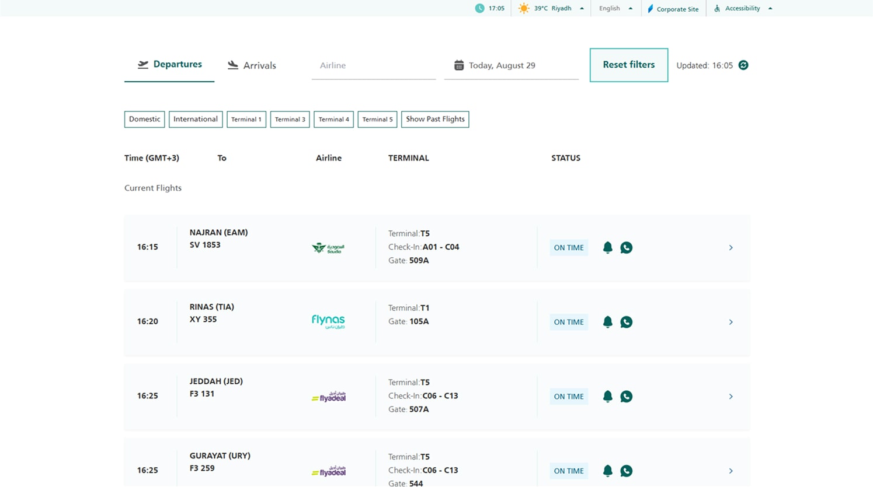
Task: Click the sun weather icon for Riyadh
Action: 524,8
